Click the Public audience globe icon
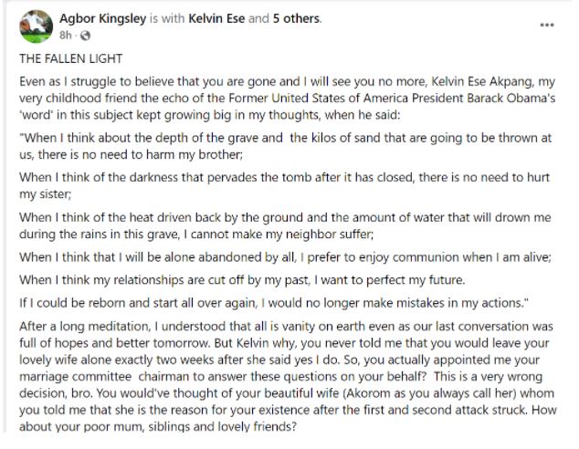The image size is (579, 449). pos(86,35)
